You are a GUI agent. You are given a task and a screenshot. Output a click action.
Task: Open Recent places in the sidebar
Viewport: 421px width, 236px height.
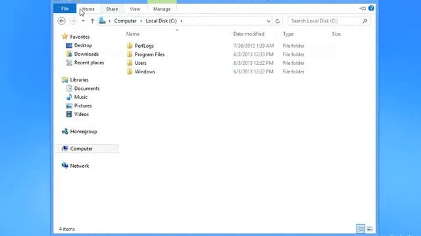pyautogui.click(x=89, y=63)
